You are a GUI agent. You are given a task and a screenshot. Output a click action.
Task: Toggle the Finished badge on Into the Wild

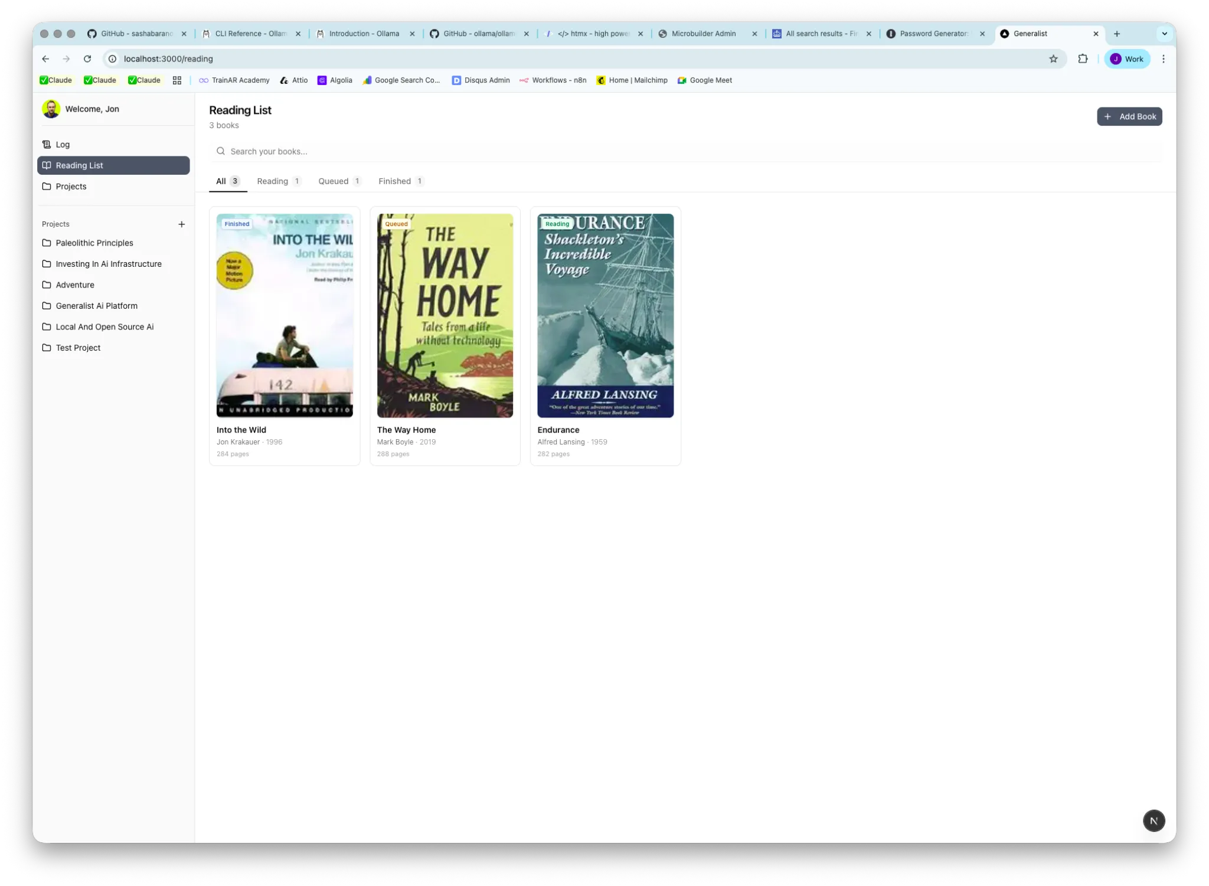(236, 224)
